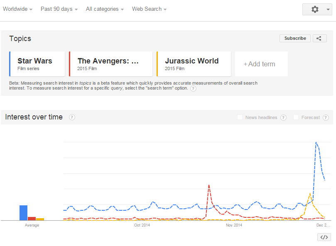Click help icon next to News headlines

283,117
